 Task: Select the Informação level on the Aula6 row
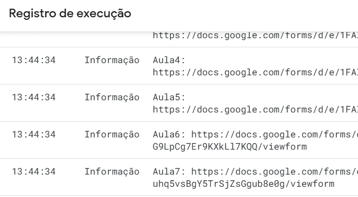pos(112,135)
